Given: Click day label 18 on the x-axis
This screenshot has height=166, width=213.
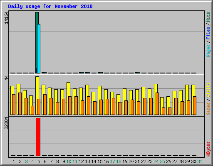Looking at the screenshot, I should (119, 161).
